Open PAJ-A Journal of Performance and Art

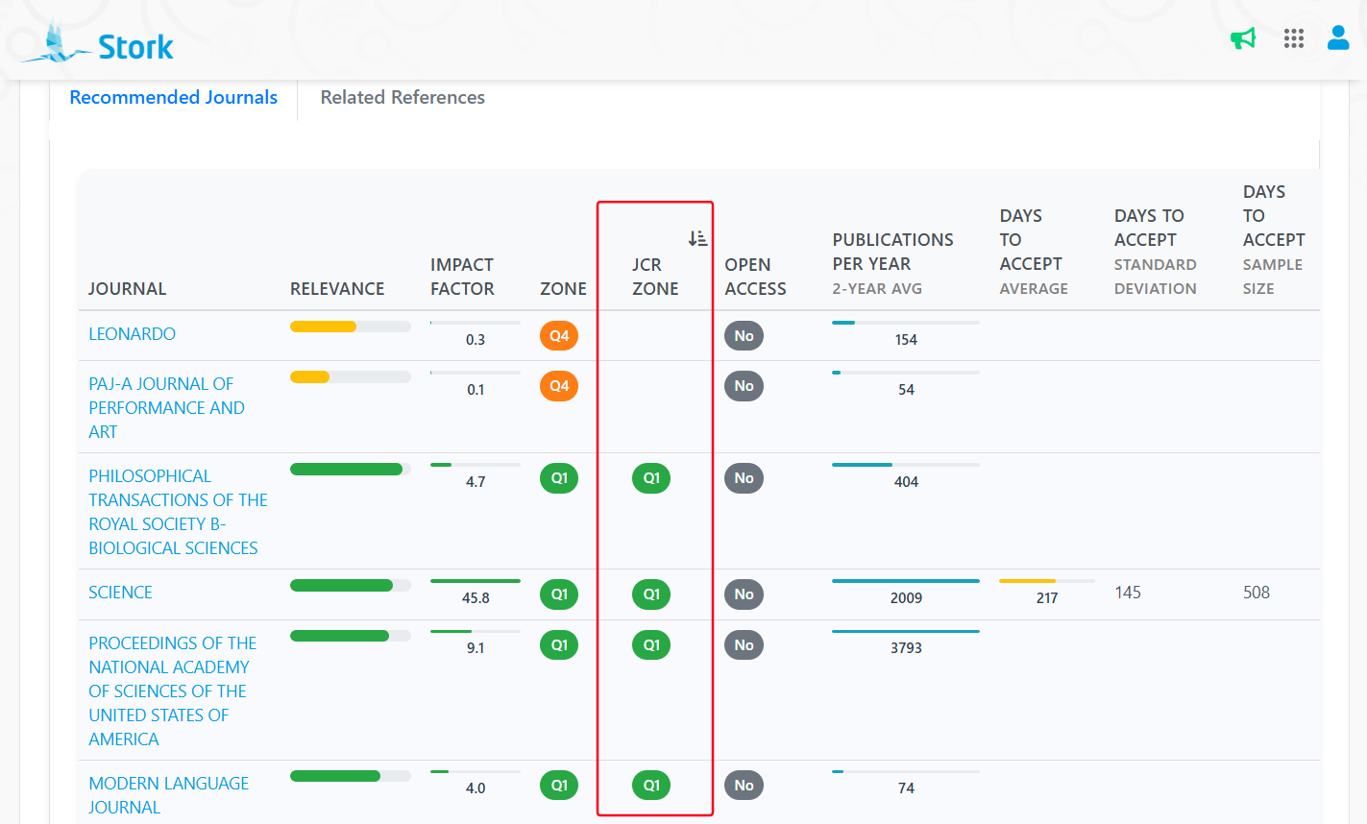tap(165, 407)
